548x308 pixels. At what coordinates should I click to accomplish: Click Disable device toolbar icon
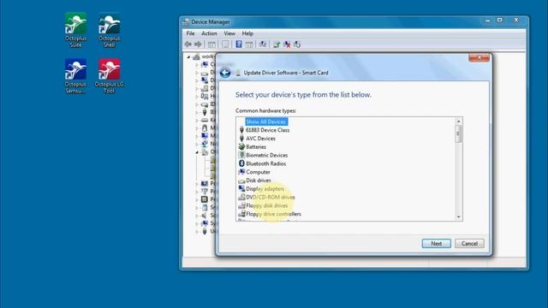pos(297,44)
